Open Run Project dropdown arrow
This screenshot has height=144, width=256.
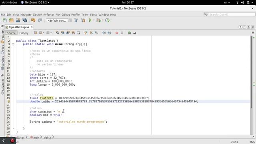pyautogui.click(x=94, y=20)
